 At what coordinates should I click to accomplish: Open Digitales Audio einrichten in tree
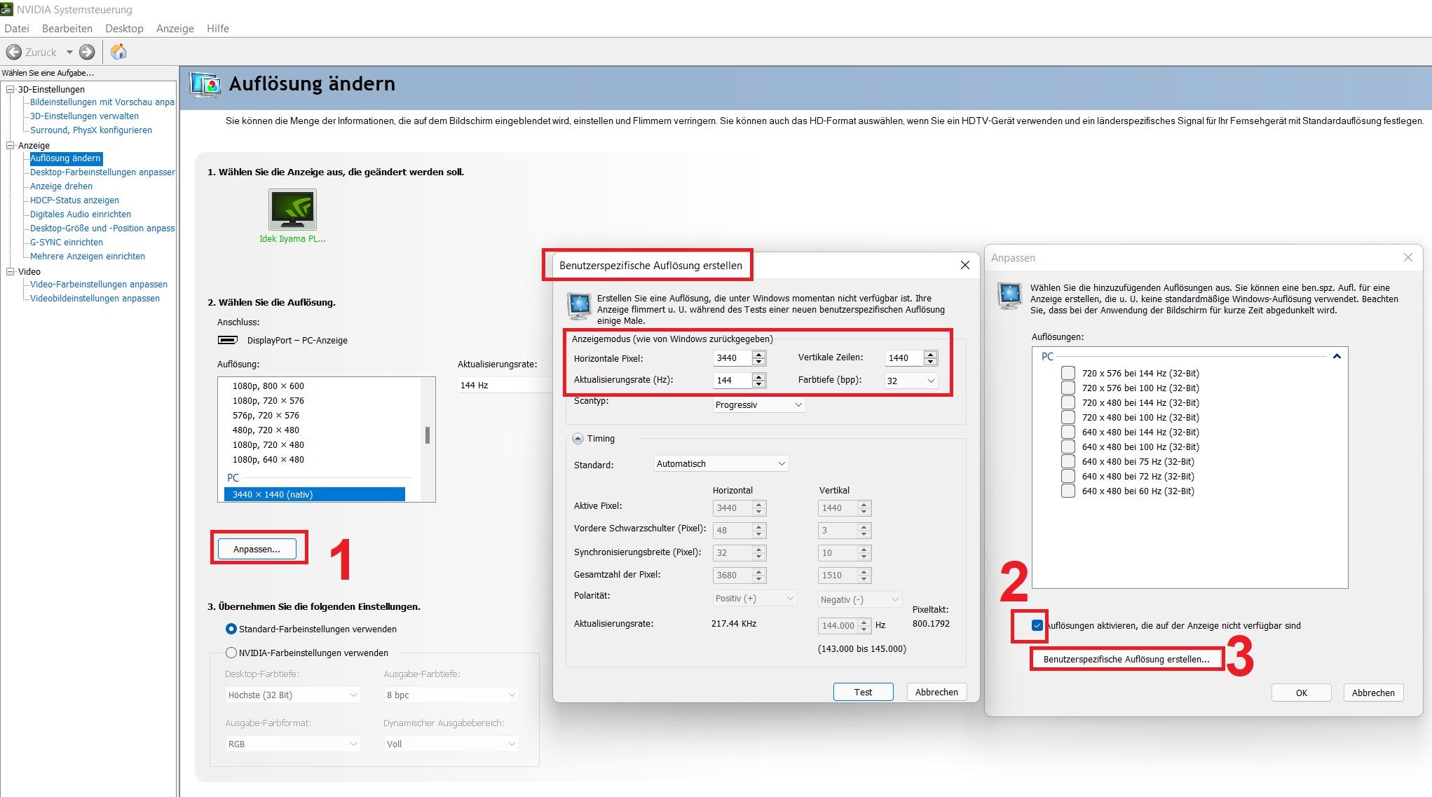(x=81, y=214)
